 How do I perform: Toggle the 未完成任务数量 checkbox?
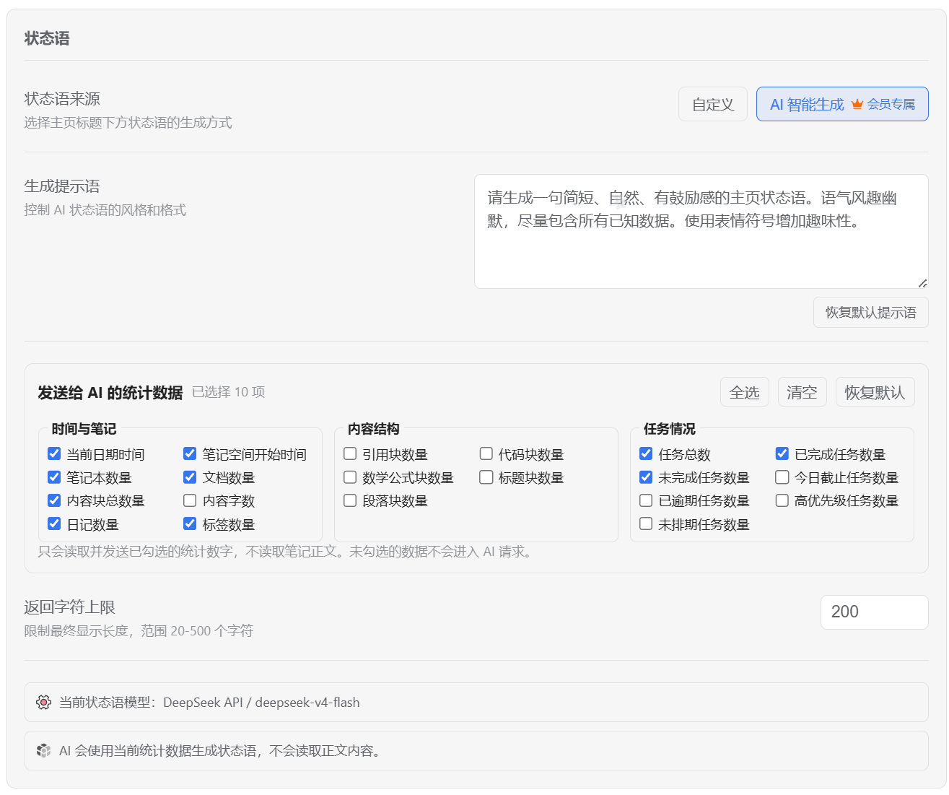[x=646, y=477]
